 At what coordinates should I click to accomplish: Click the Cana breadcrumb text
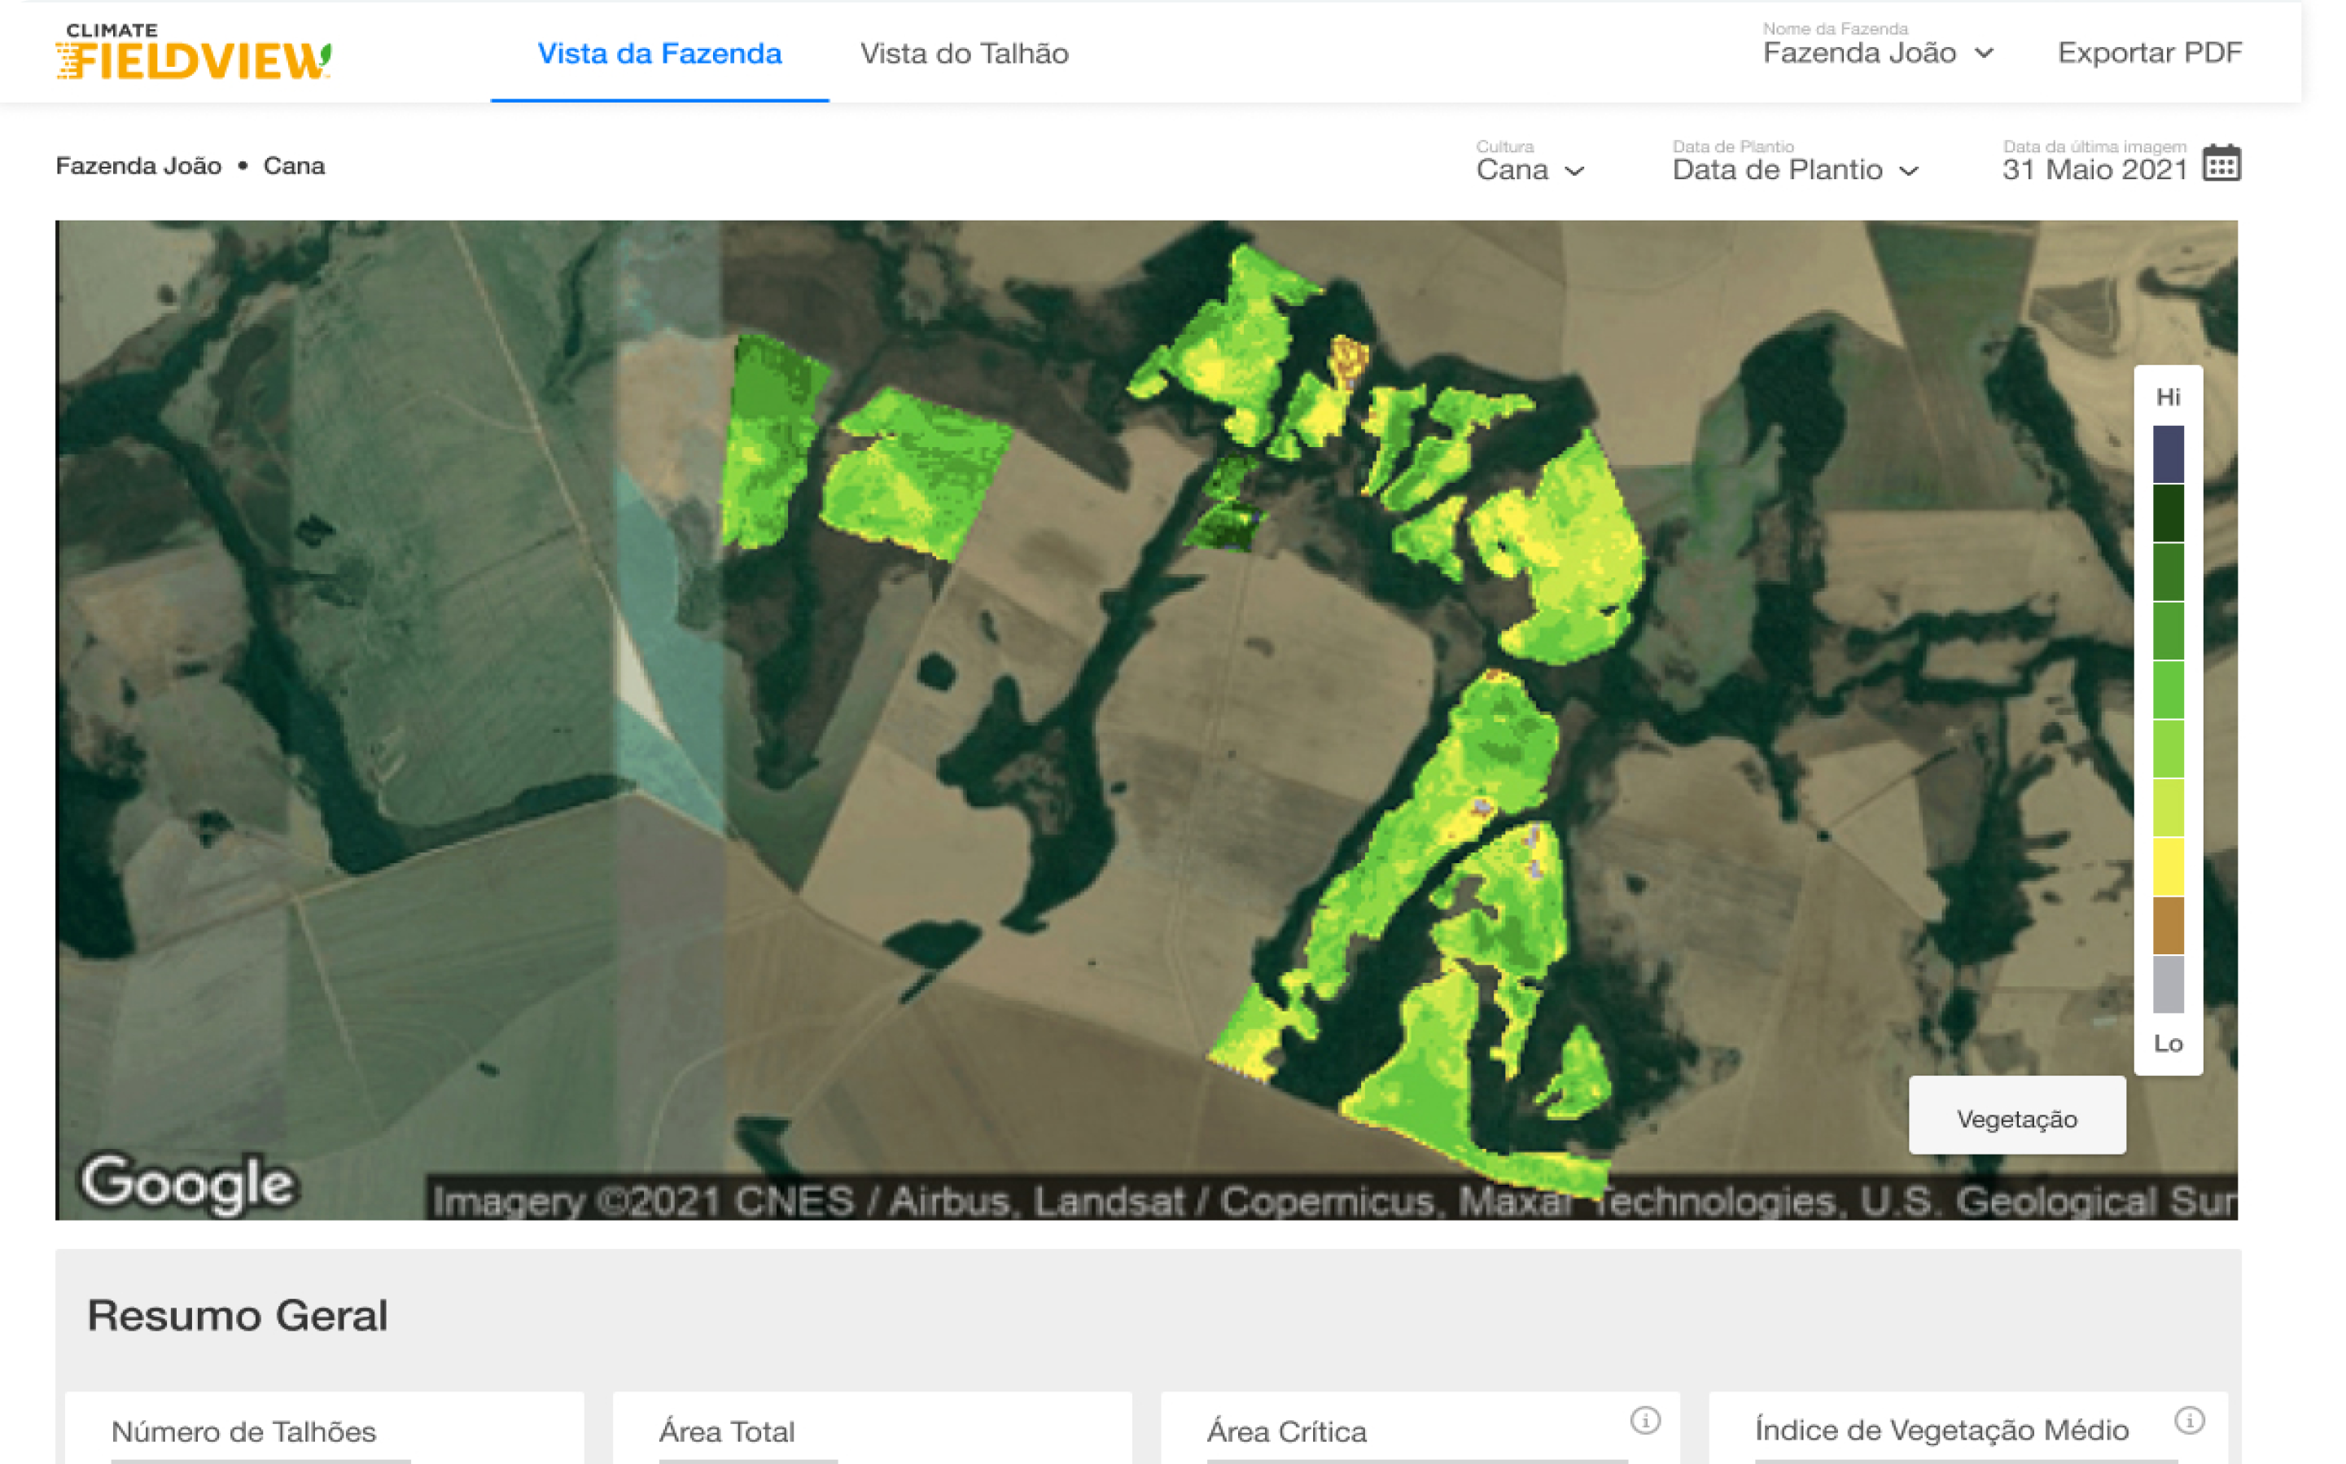coord(294,165)
